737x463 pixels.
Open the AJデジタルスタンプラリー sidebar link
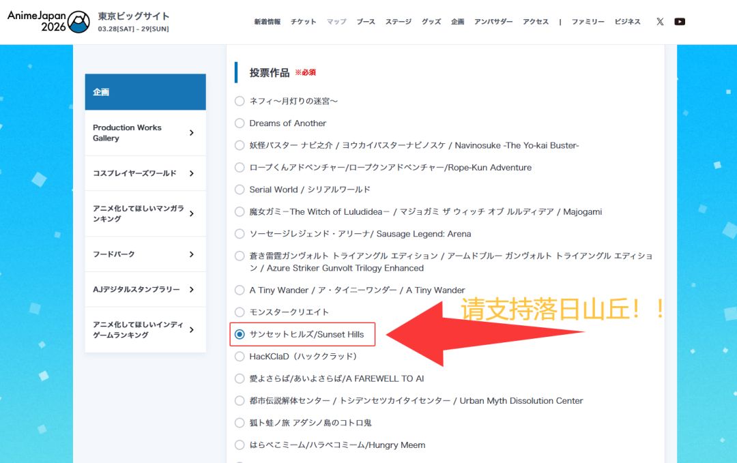[145, 289]
